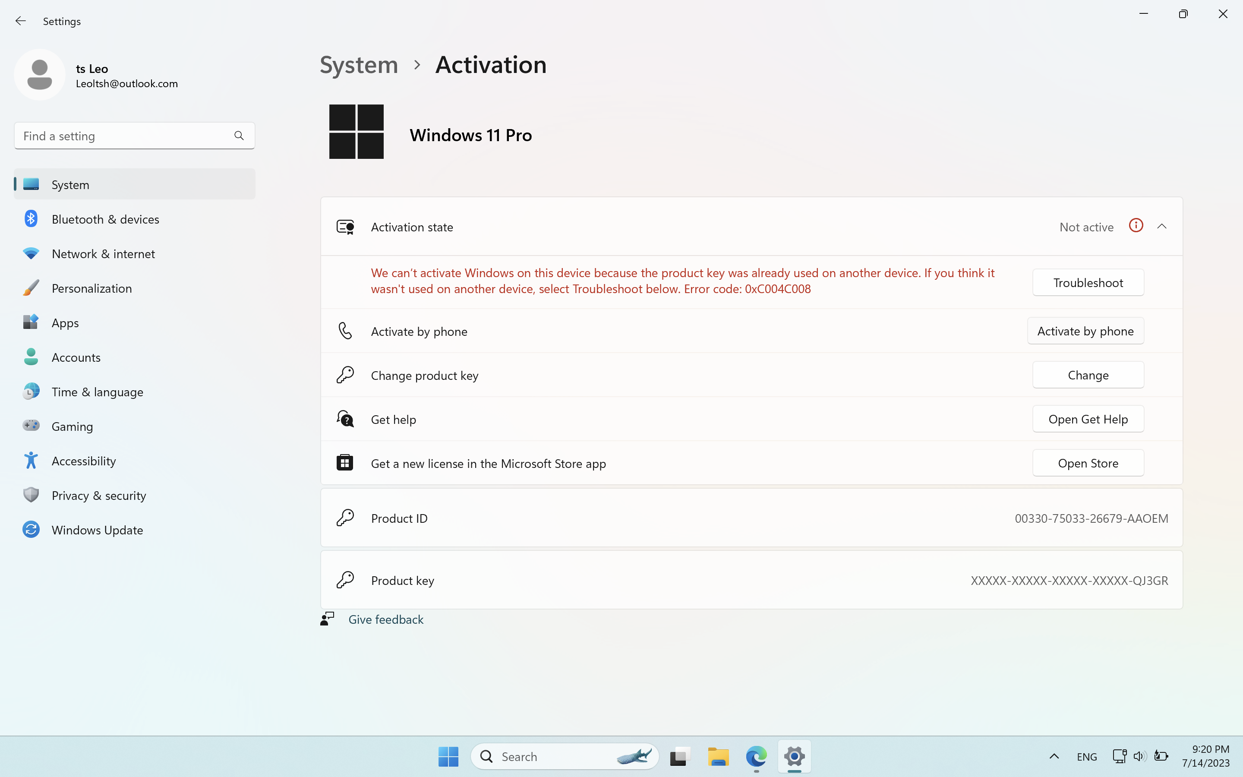Click the search magnifier in Find a setting
Screen dimensions: 1243x777
click(x=239, y=136)
